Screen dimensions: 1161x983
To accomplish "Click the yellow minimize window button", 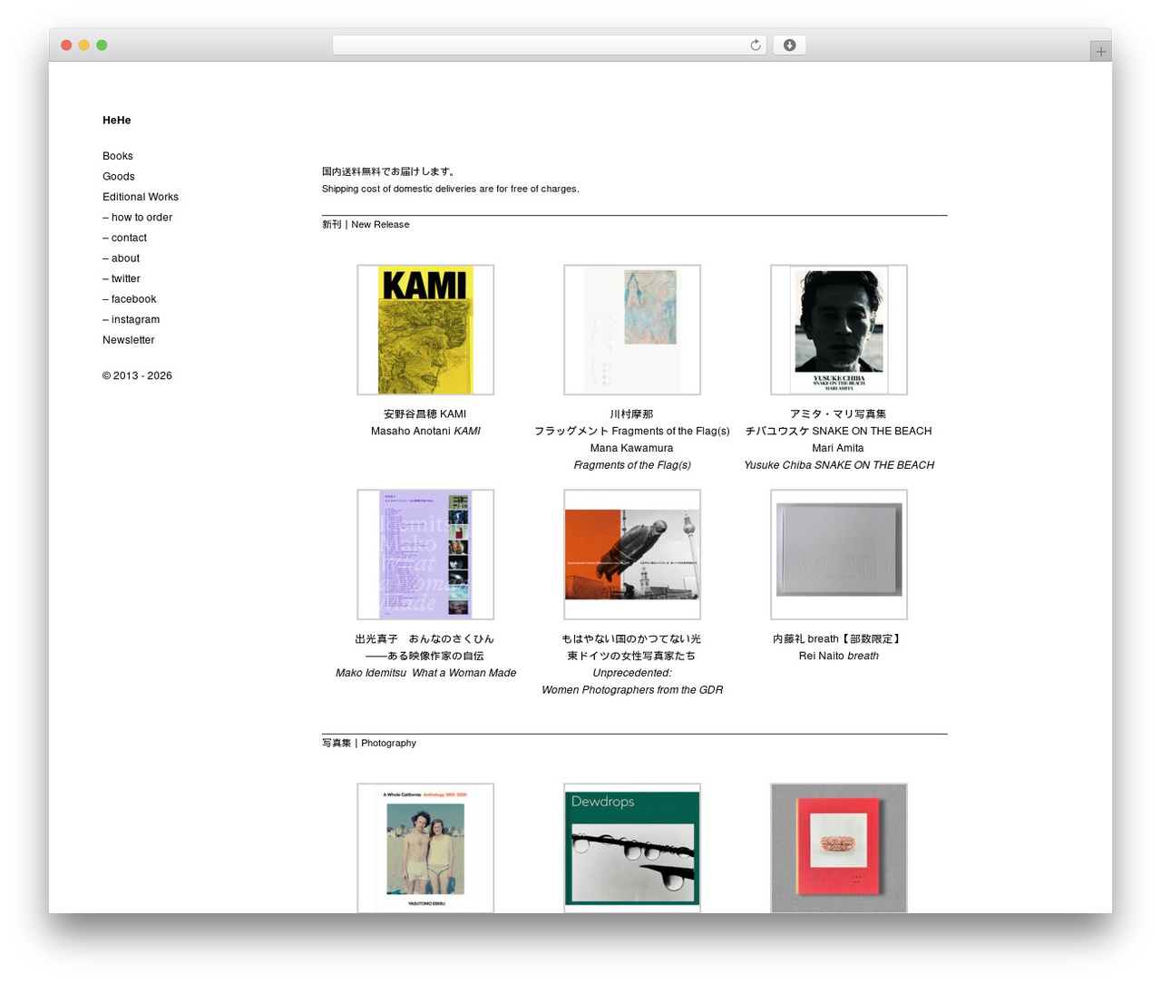I will pyautogui.click(x=83, y=45).
